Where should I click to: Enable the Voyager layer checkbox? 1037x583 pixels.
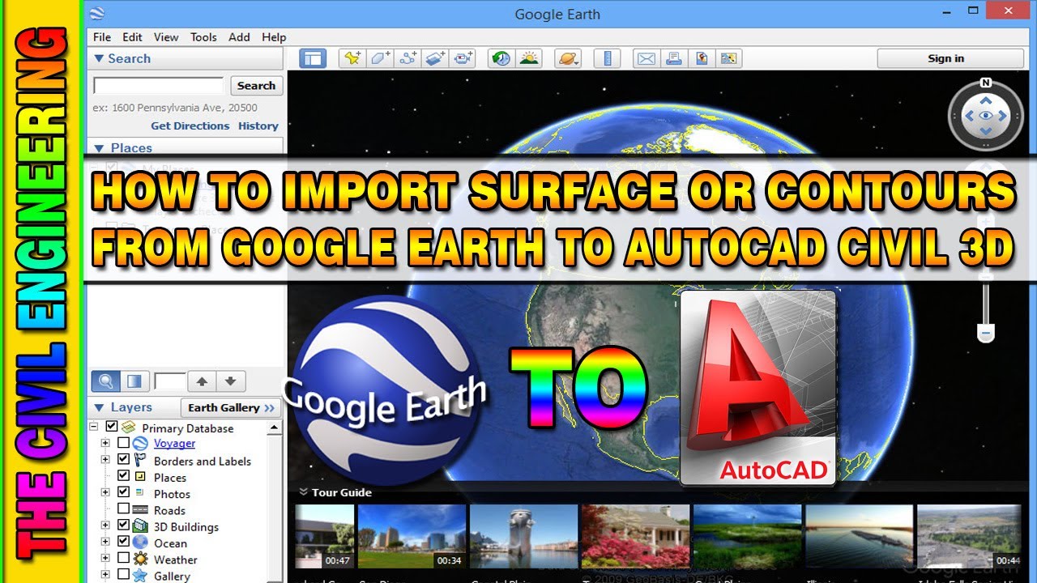(123, 443)
